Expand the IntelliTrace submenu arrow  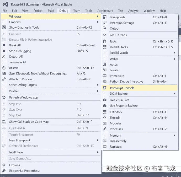98,152
